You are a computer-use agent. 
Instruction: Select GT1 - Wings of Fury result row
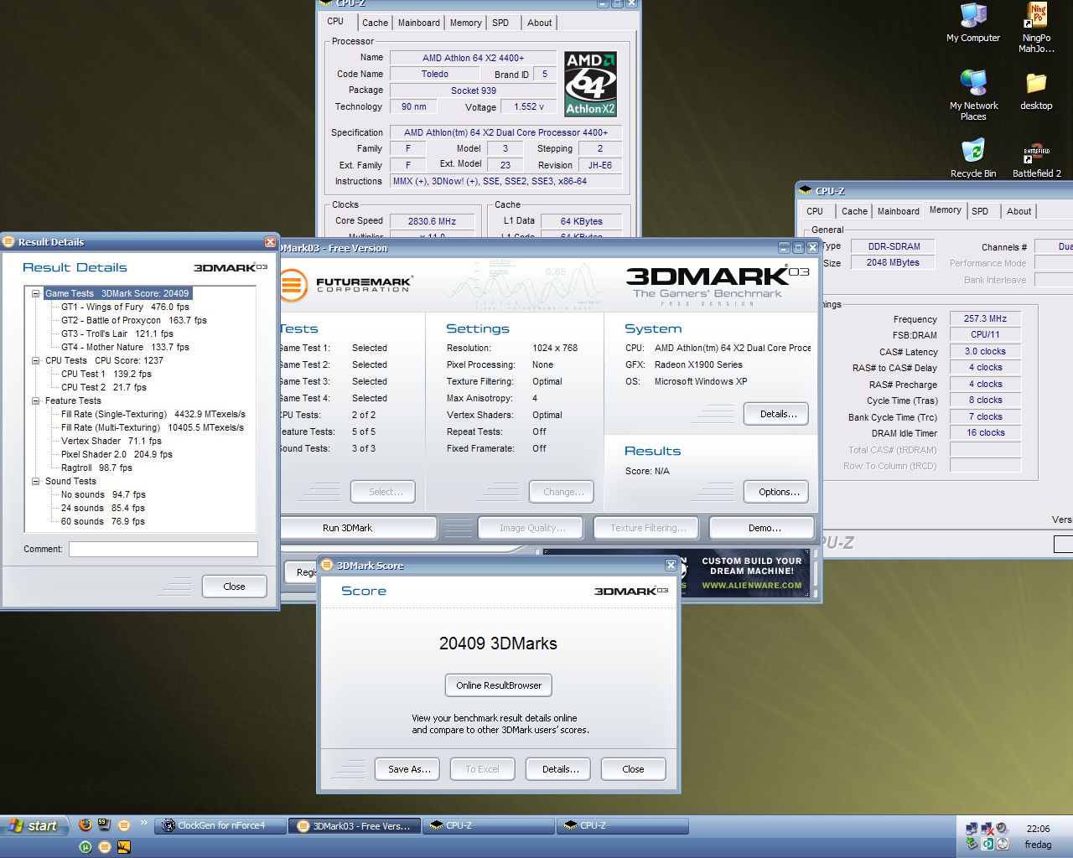(125, 307)
